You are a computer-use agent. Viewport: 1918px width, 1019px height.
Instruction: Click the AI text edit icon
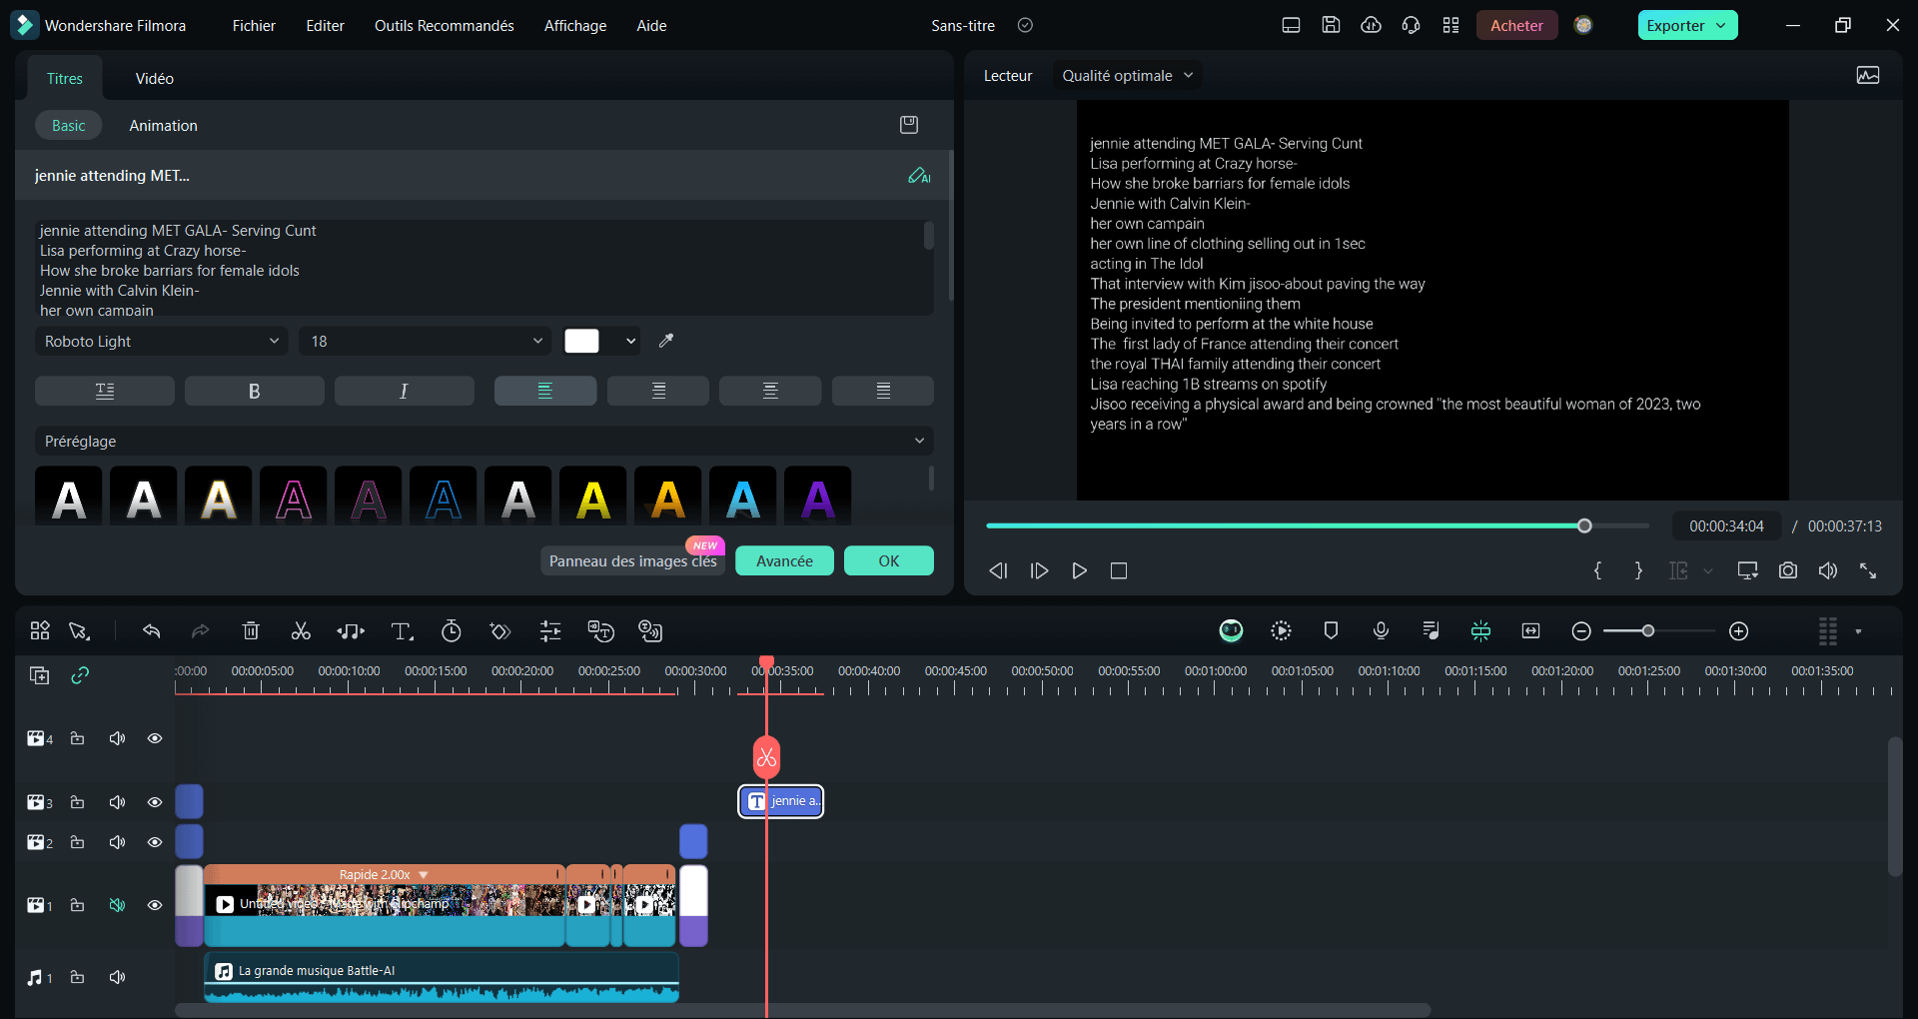[919, 176]
